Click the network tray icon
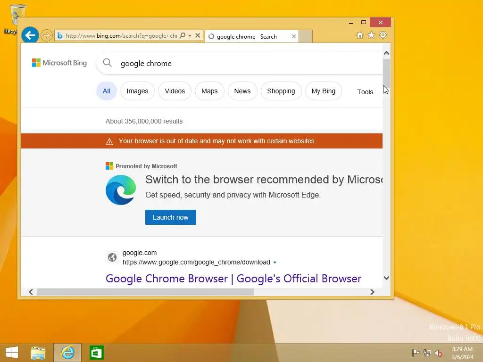Screen dimensions: 483x362 click(x=427, y=353)
